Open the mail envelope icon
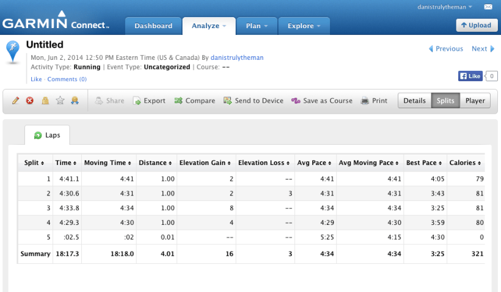Image resolution: width=501 pixels, height=292 pixels. click(488, 7)
